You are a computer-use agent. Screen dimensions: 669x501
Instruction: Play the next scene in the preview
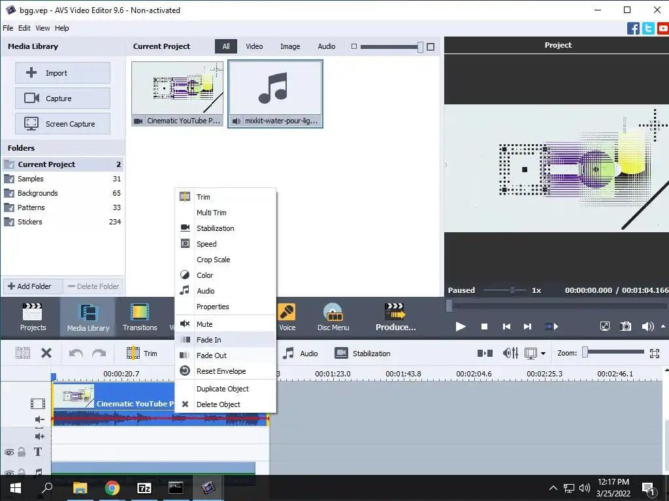click(x=551, y=326)
